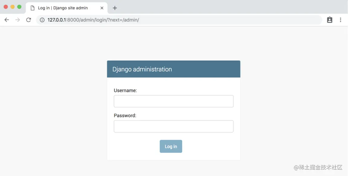This screenshot has height=176, width=348.
Task: Click the address bar URL
Action: pyautogui.click(x=93, y=20)
